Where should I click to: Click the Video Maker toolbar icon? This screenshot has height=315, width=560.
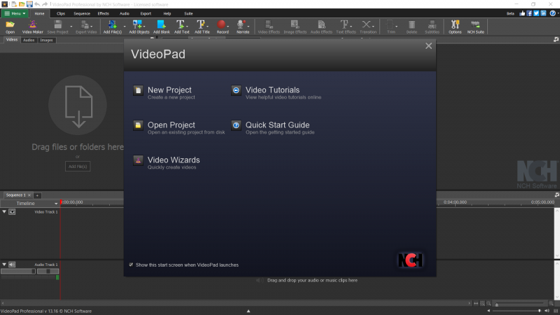(x=32, y=26)
